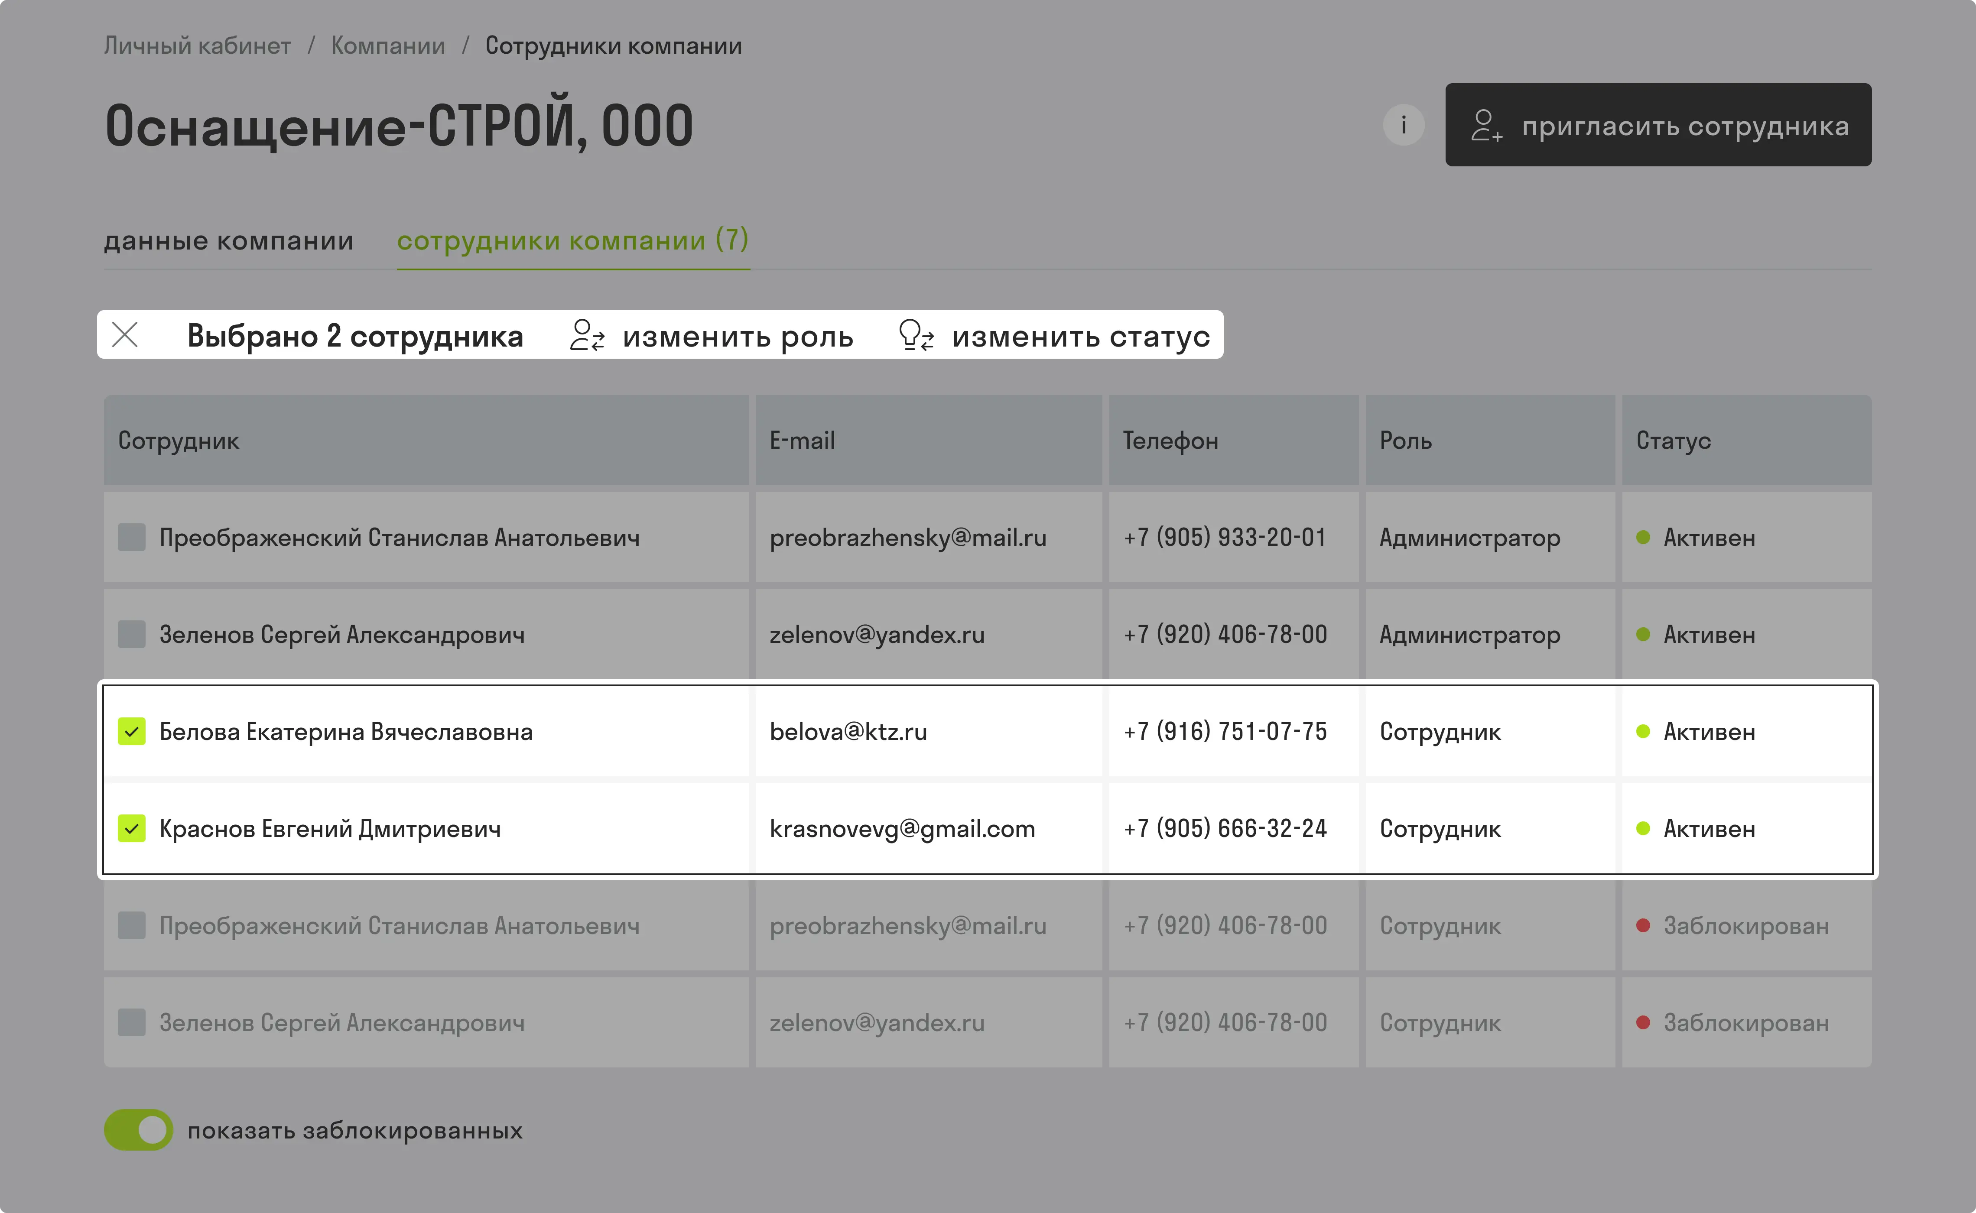Uncheck Белова Екатерина Вячеславовна checkbox

132,731
